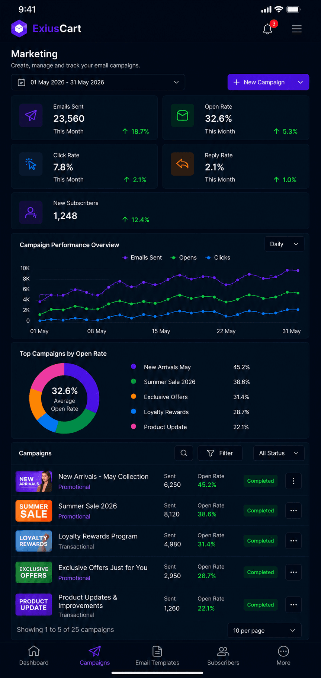Open the All Status dropdown
Viewport: 321px width, 678px height.
(x=279, y=453)
